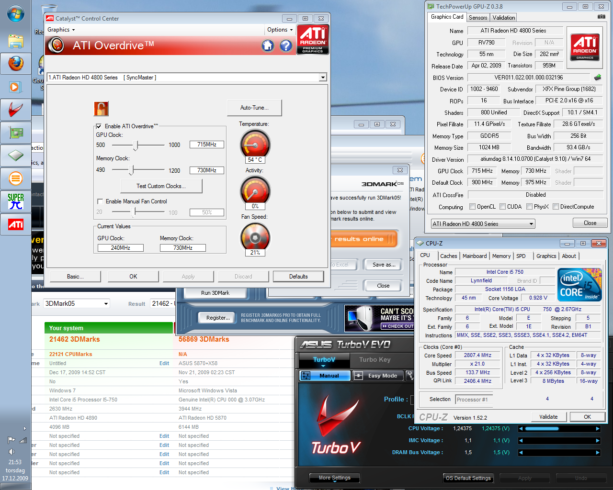Click the Basic... button in Catalyst
613x490 pixels.
coord(75,277)
